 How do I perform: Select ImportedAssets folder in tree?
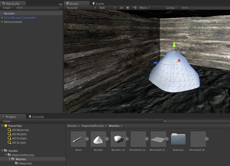pyautogui.click(x=21, y=155)
